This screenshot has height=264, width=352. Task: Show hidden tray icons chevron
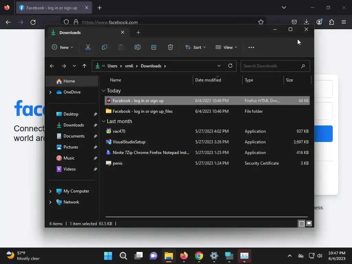[x=289, y=256]
